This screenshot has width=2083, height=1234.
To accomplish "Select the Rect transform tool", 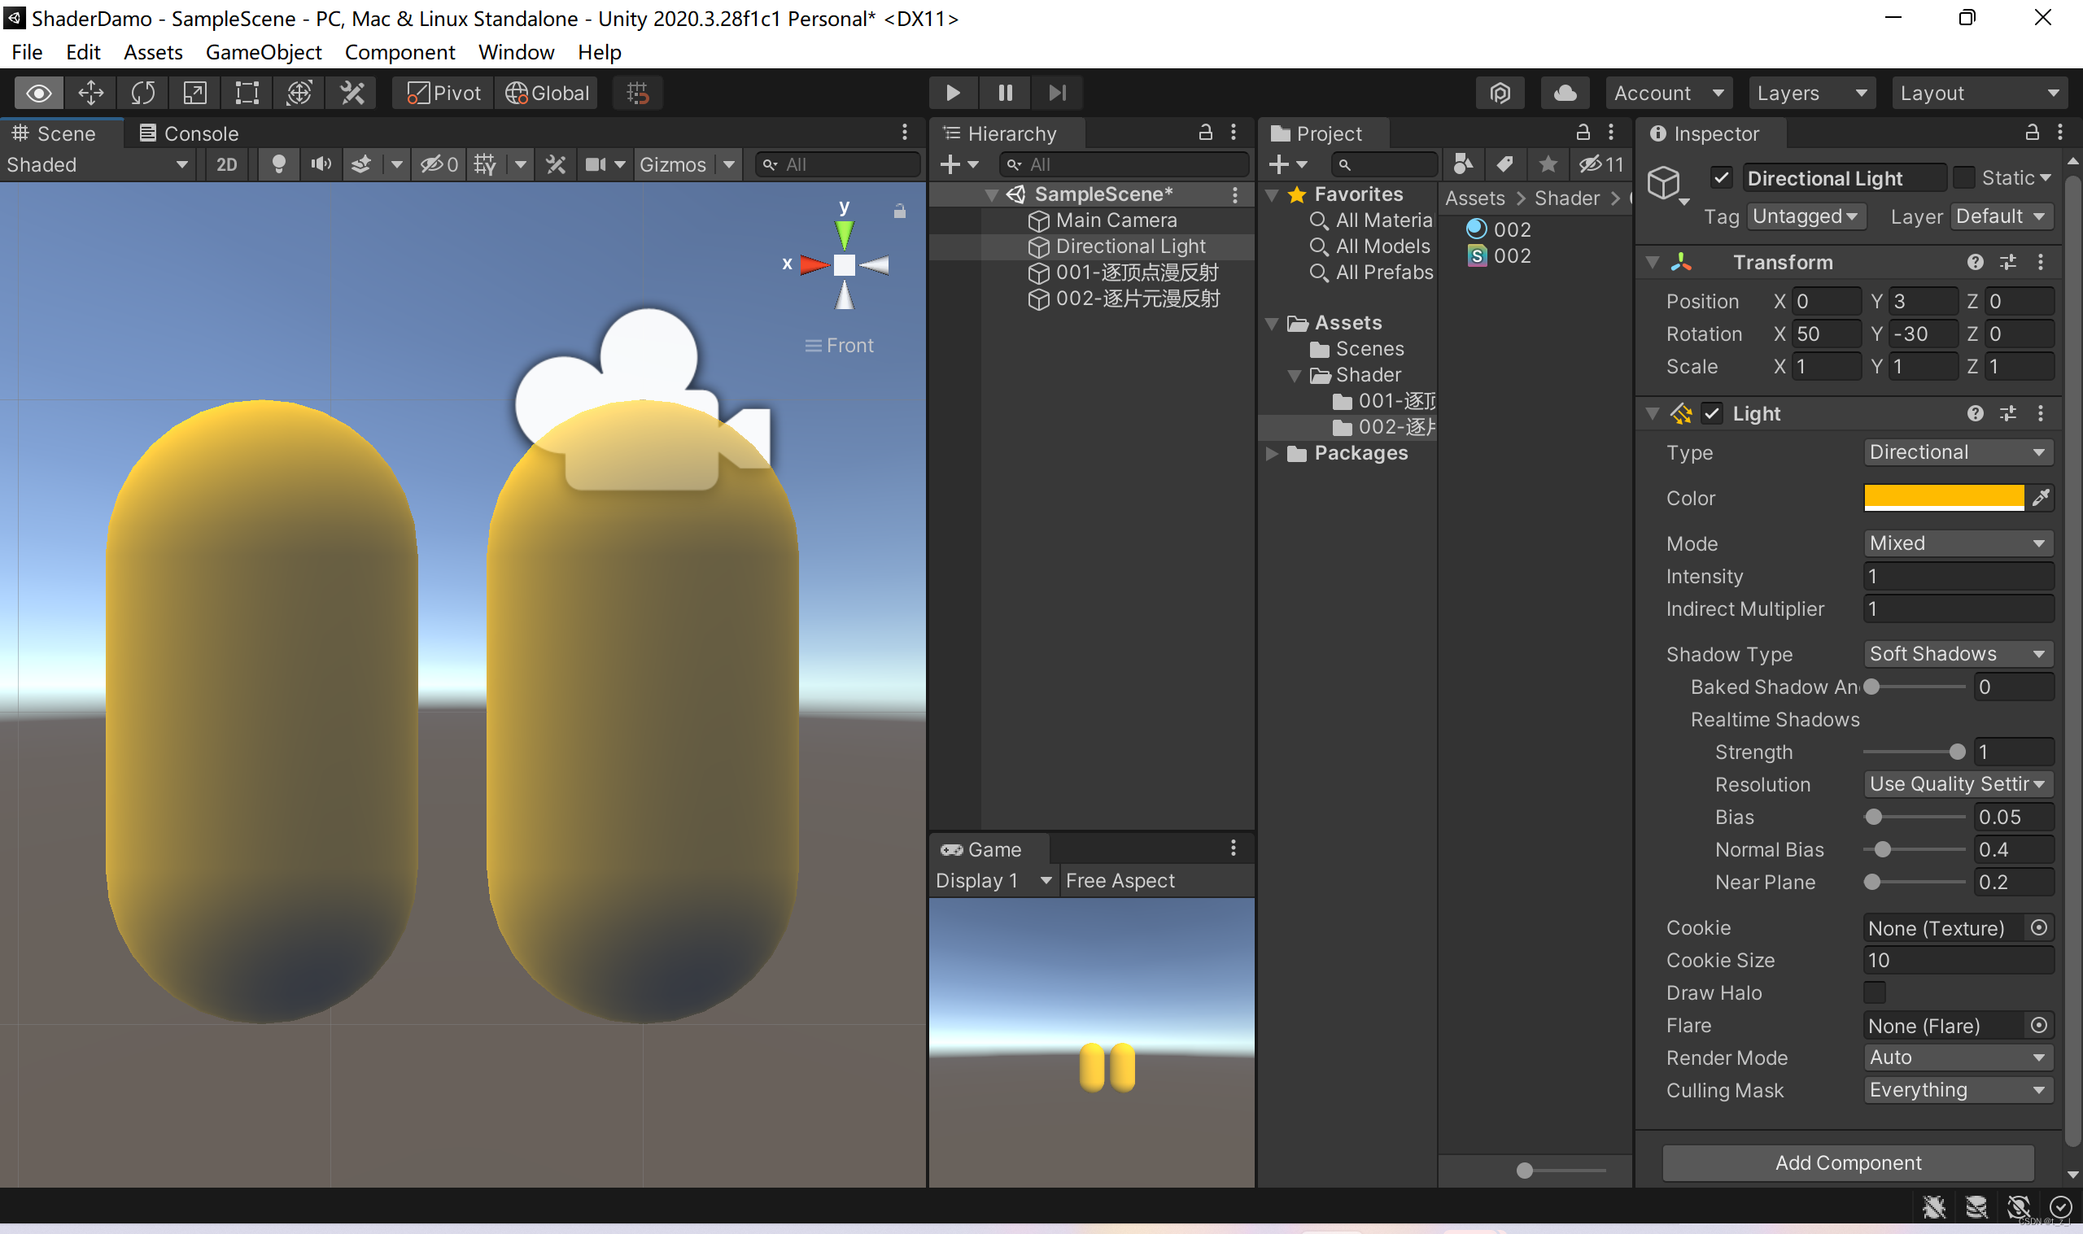I will 247,93.
